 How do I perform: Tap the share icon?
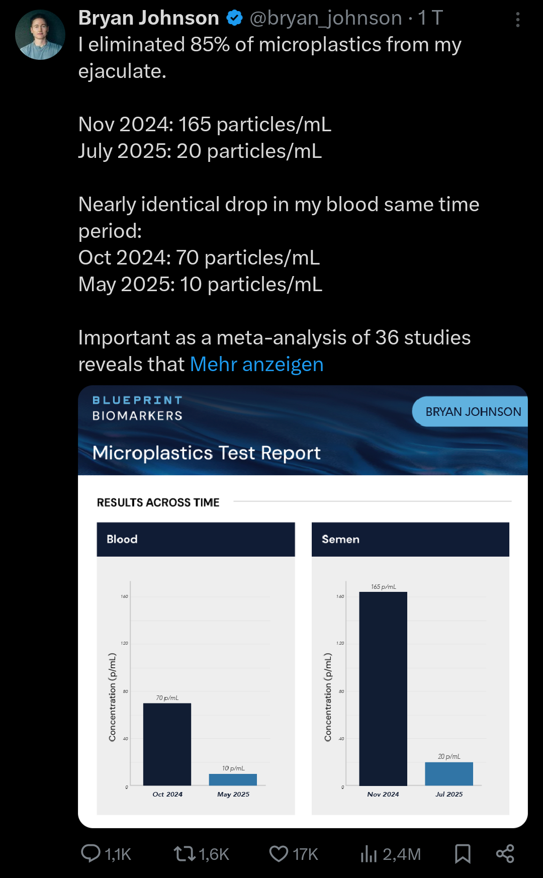pos(505,853)
